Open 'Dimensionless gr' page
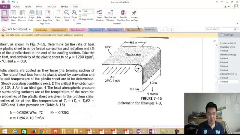Viewport: 240px width, 135px height. 228,55
